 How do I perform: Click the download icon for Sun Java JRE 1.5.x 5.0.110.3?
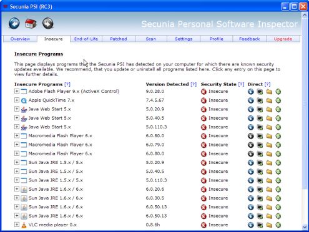[251, 181]
